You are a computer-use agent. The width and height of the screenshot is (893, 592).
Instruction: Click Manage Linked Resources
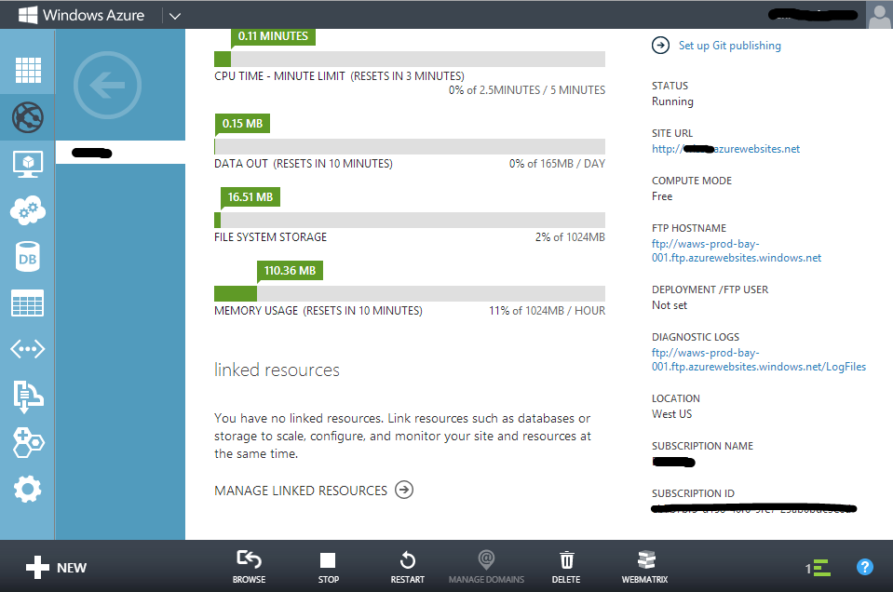301,491
